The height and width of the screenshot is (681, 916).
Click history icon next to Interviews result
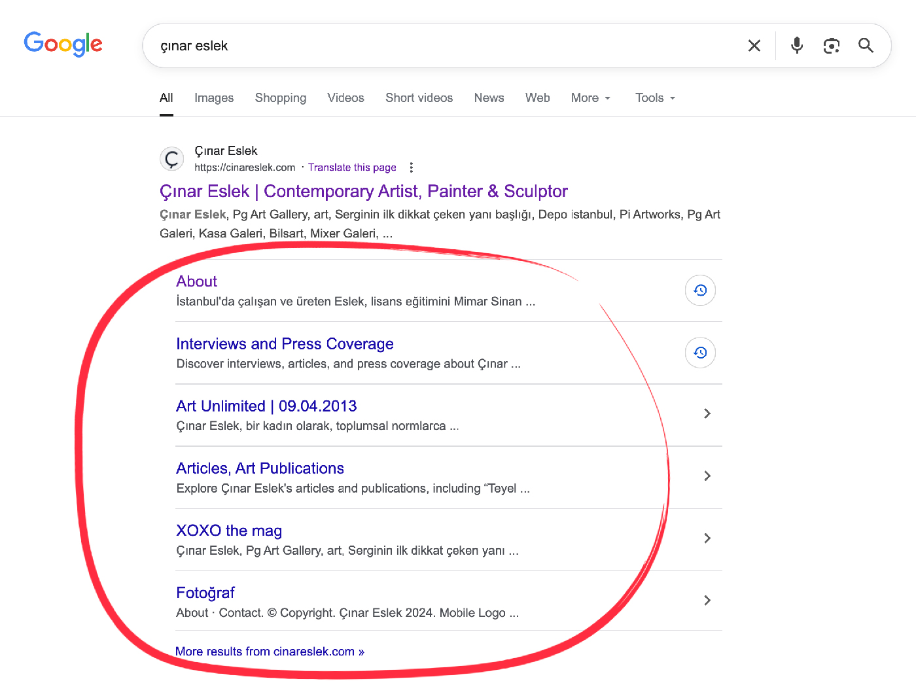click(700, 353)
